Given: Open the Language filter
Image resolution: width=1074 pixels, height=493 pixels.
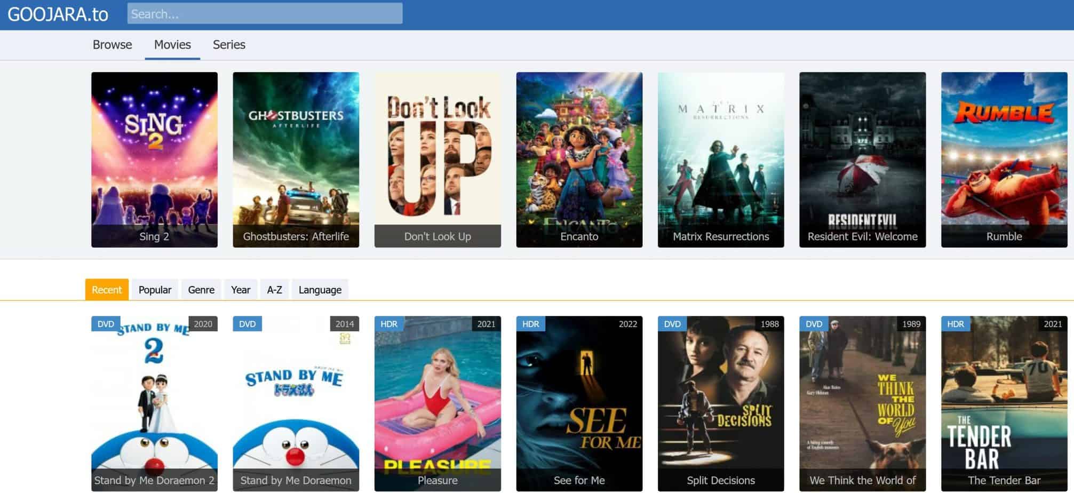Looking at the screenshot, I should 320,290.
